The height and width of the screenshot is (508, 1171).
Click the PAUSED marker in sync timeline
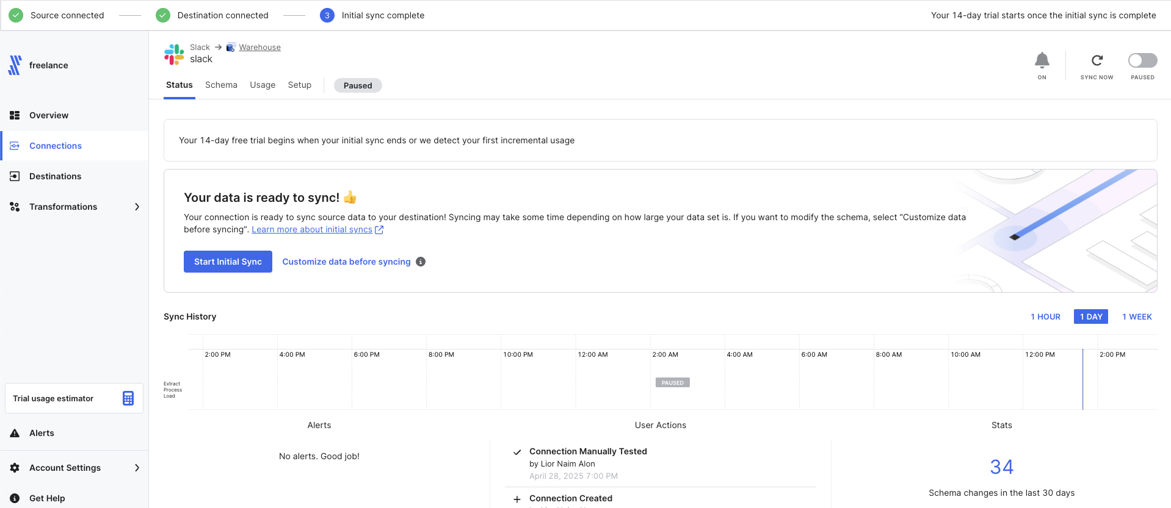(x=672, y=383)
